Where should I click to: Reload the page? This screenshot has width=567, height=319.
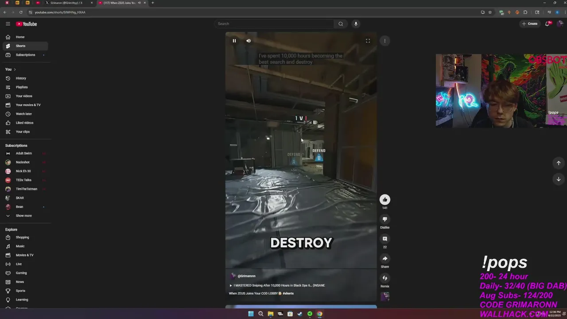click(x=21, y=12)
